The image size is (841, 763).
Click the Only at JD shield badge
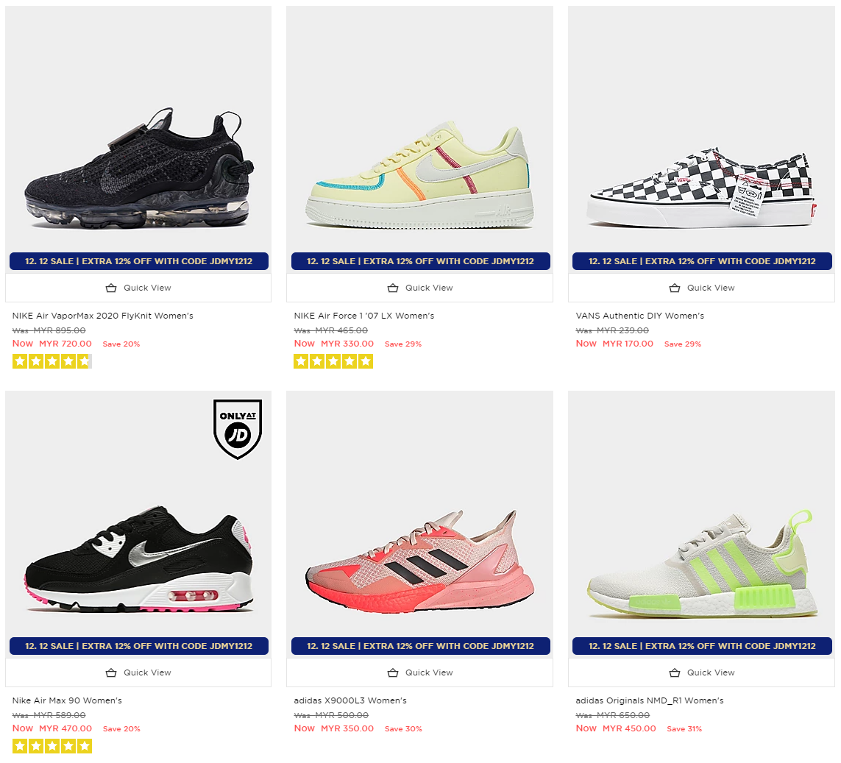click(x=238, y=429)
